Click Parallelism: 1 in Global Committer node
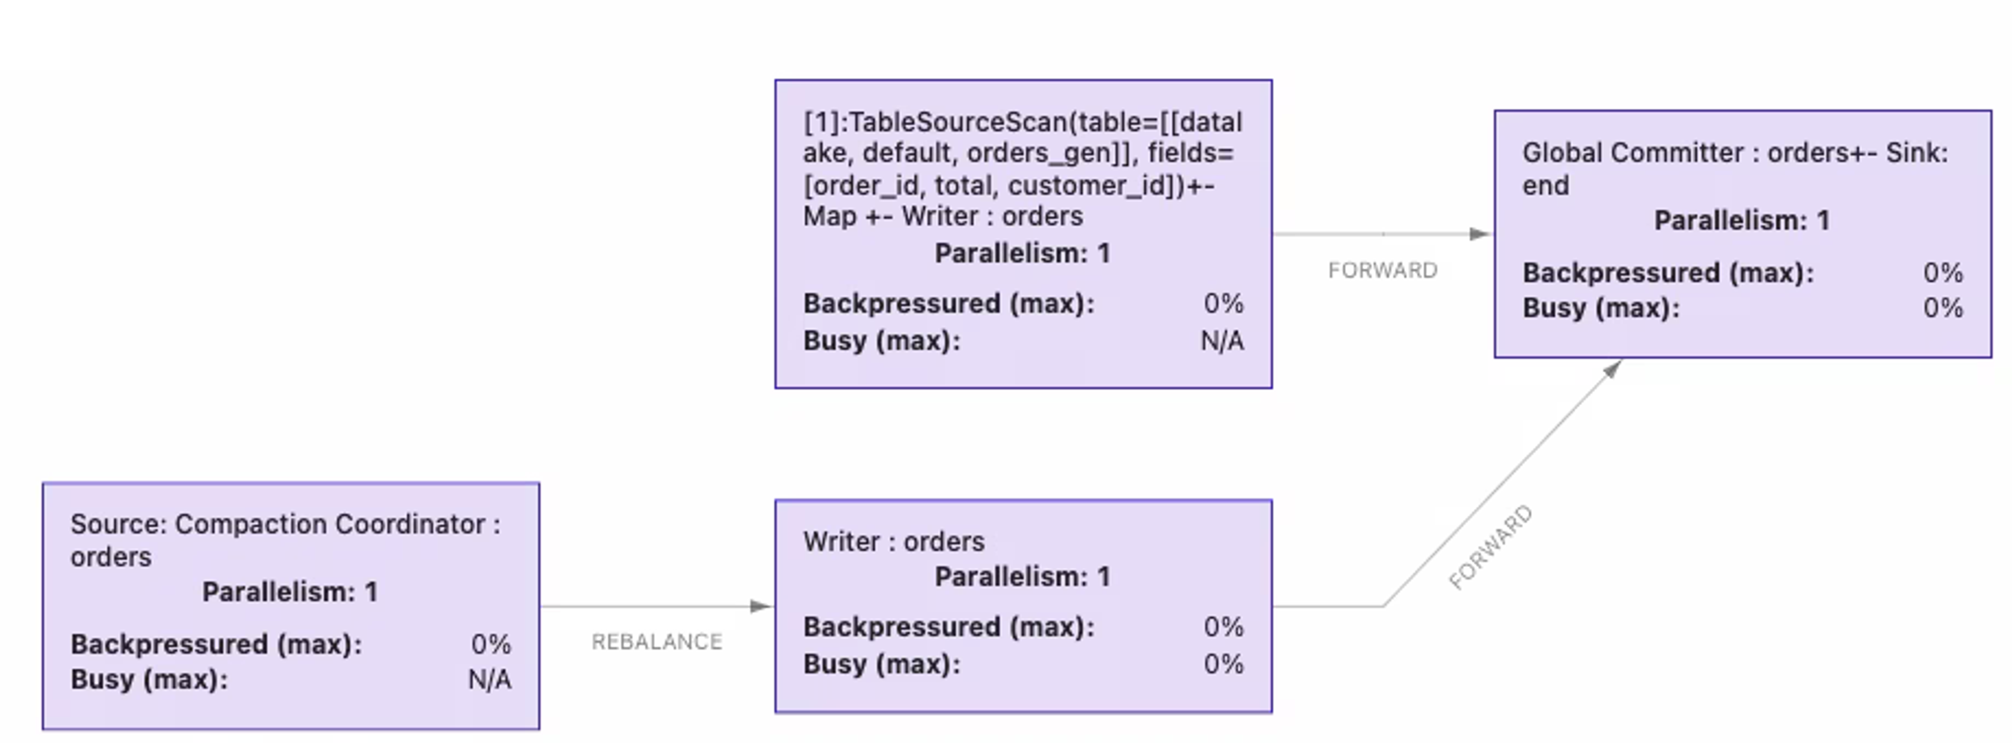2012x743 pixels. (x=1742, y=220)
